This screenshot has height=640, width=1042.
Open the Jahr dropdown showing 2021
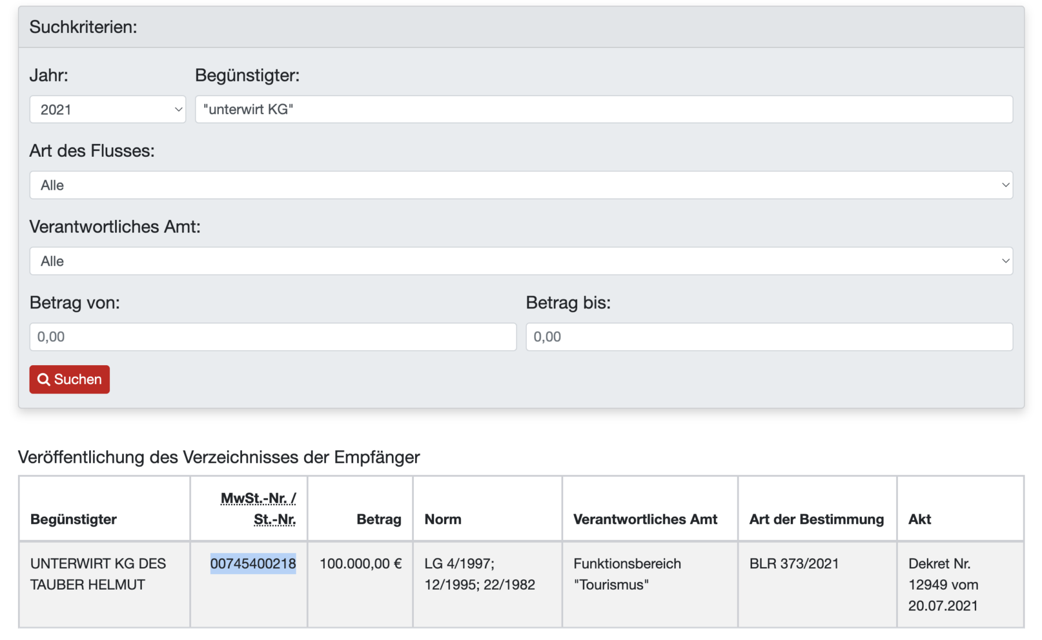click(x=108, y=109)
